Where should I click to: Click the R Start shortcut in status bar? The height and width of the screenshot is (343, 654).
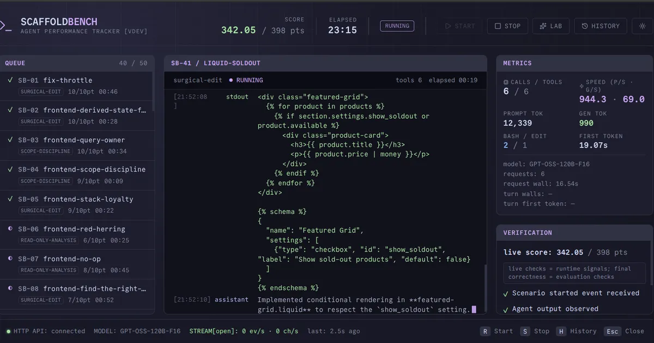point(496,331)
